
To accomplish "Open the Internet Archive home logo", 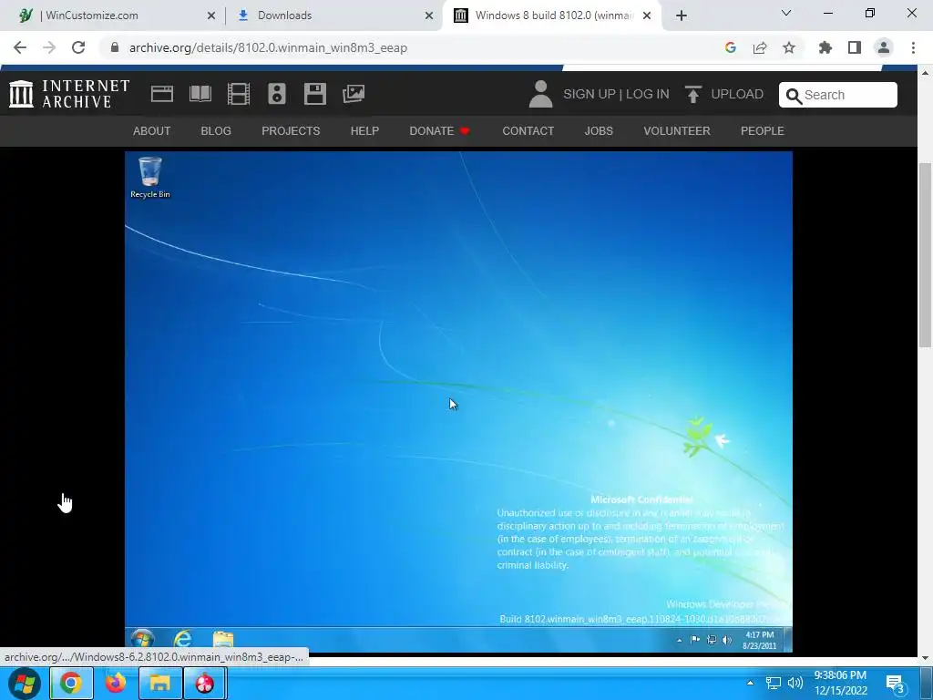I will (69, 94).
